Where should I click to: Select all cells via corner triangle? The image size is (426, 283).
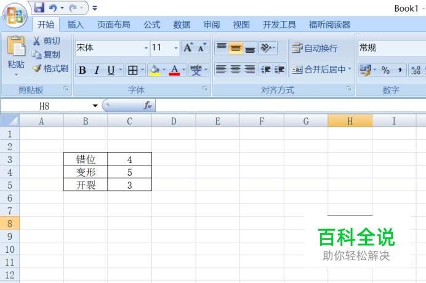point(9,121)
